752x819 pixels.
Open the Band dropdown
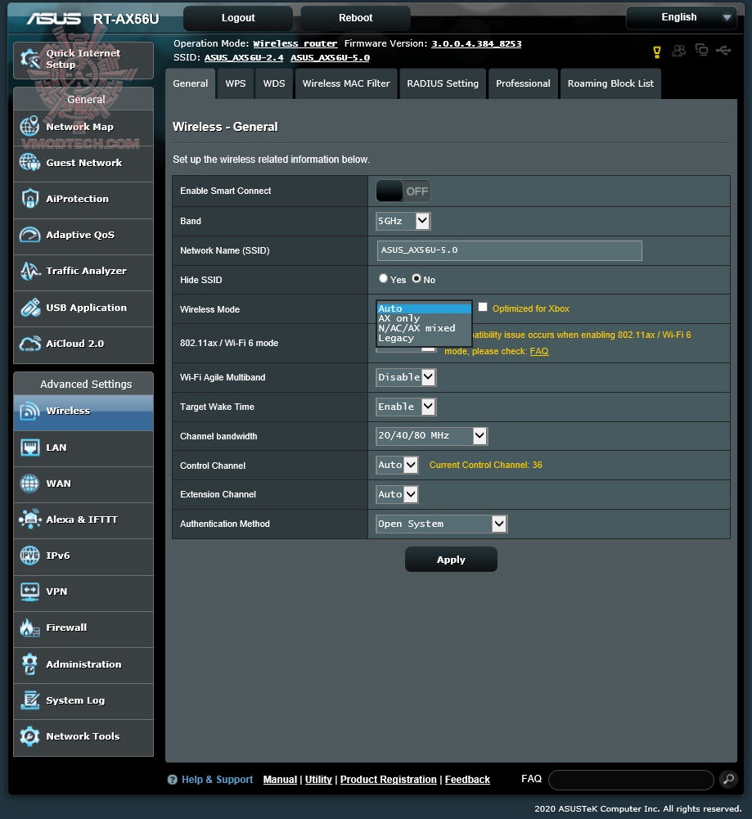tap(403, 221)
